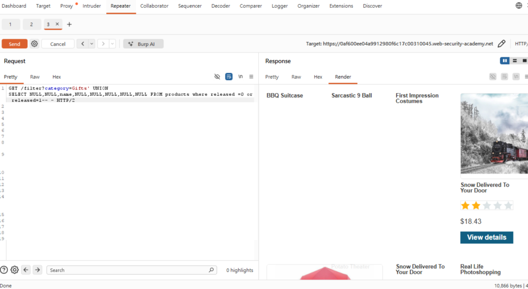The width and height of the screenshot is (528, 289).
Task: Click the search magnifier icon
Action: (211, 270)
